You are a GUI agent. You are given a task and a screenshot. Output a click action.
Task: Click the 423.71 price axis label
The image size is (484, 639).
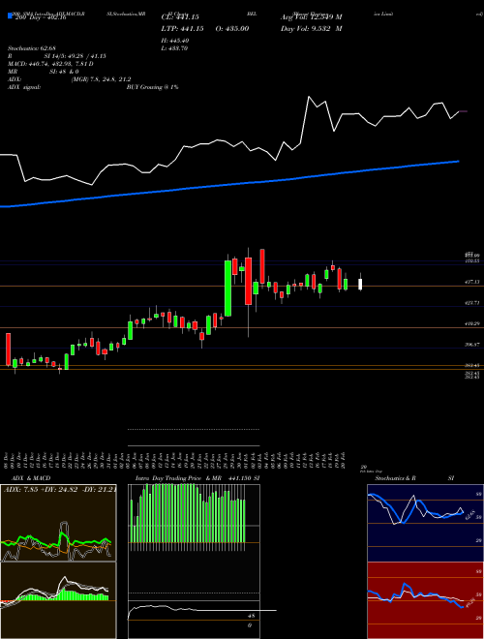click(472, 303)
